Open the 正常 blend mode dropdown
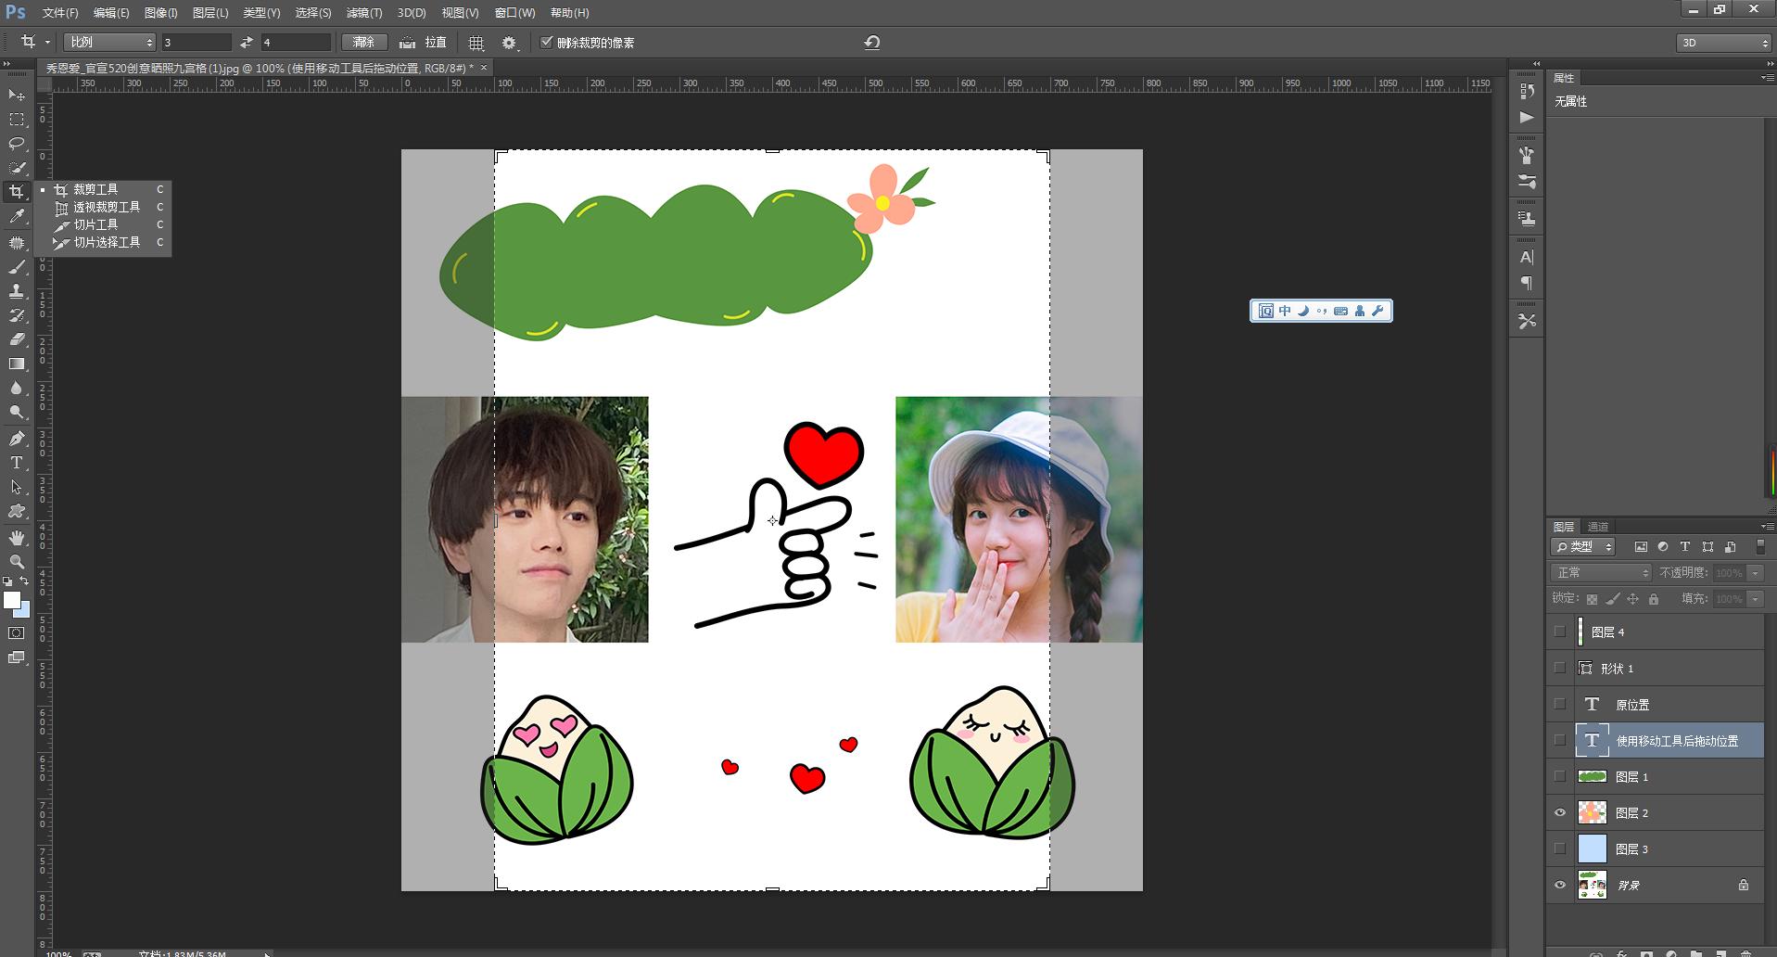 coord(1601,573)
